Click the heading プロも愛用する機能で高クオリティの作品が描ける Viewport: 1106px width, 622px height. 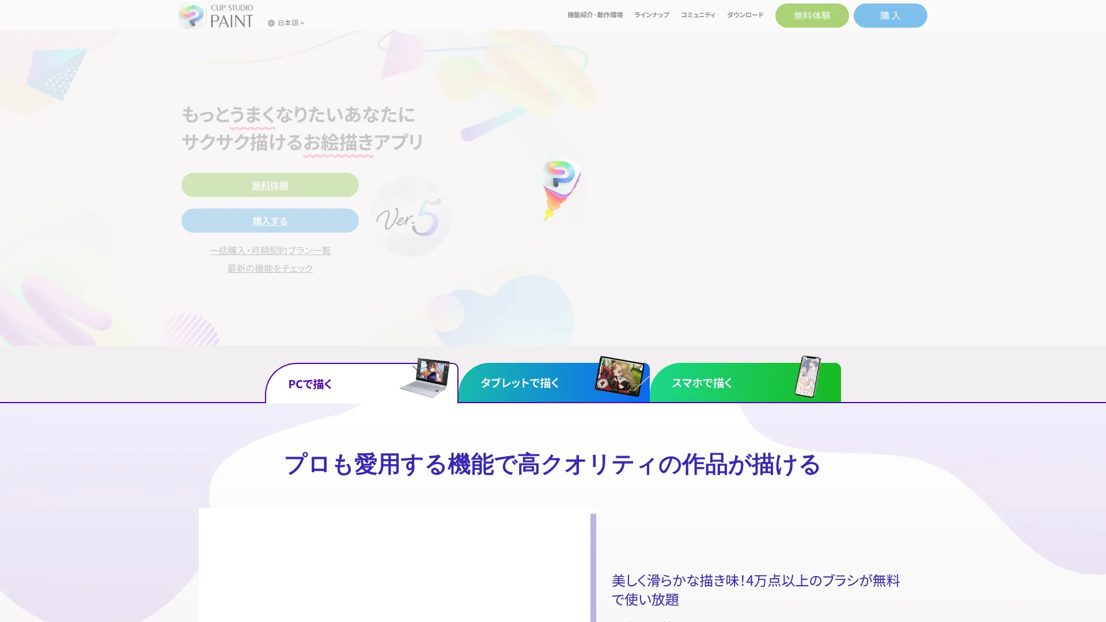552,464
